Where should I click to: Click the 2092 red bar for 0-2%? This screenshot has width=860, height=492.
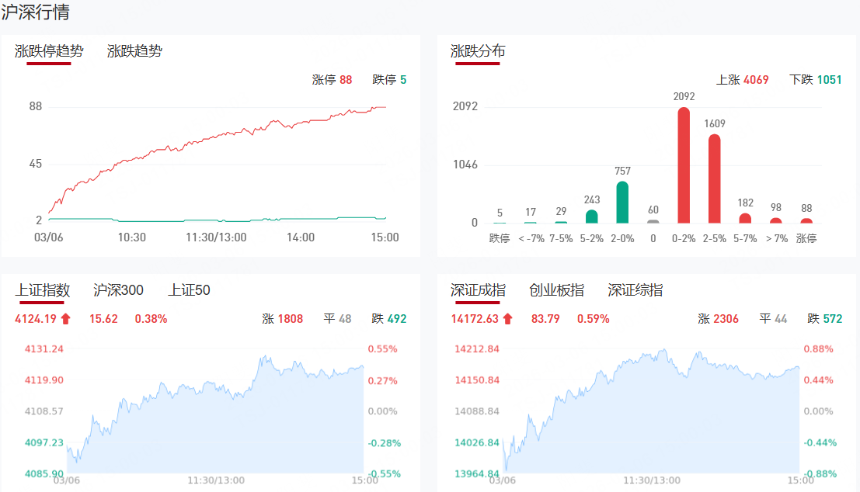point(684,165)
